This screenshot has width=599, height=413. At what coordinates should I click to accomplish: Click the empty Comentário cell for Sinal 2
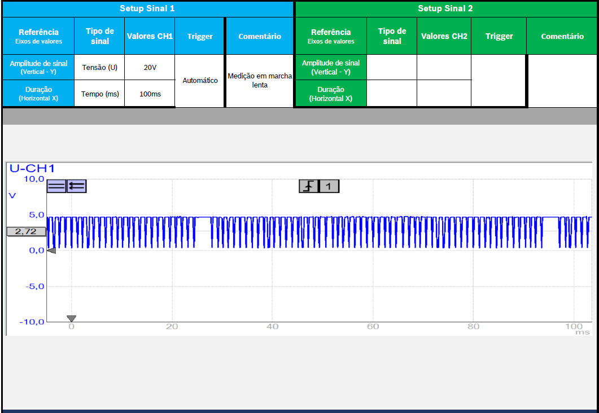[562, 81]
